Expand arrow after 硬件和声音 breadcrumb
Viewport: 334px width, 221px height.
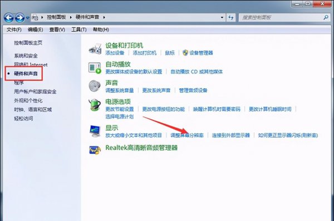tap(104, 17)
